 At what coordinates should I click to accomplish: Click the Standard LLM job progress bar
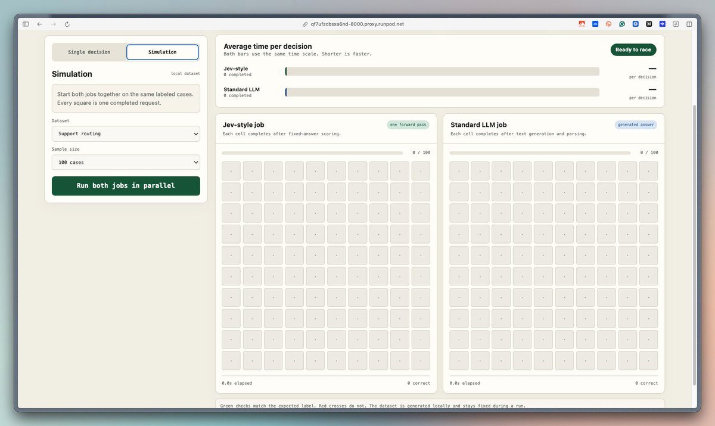click(x=540, y=153)
